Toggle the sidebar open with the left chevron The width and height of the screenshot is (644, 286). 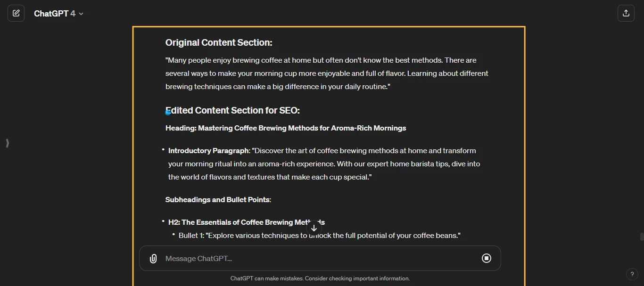(7, 143)
